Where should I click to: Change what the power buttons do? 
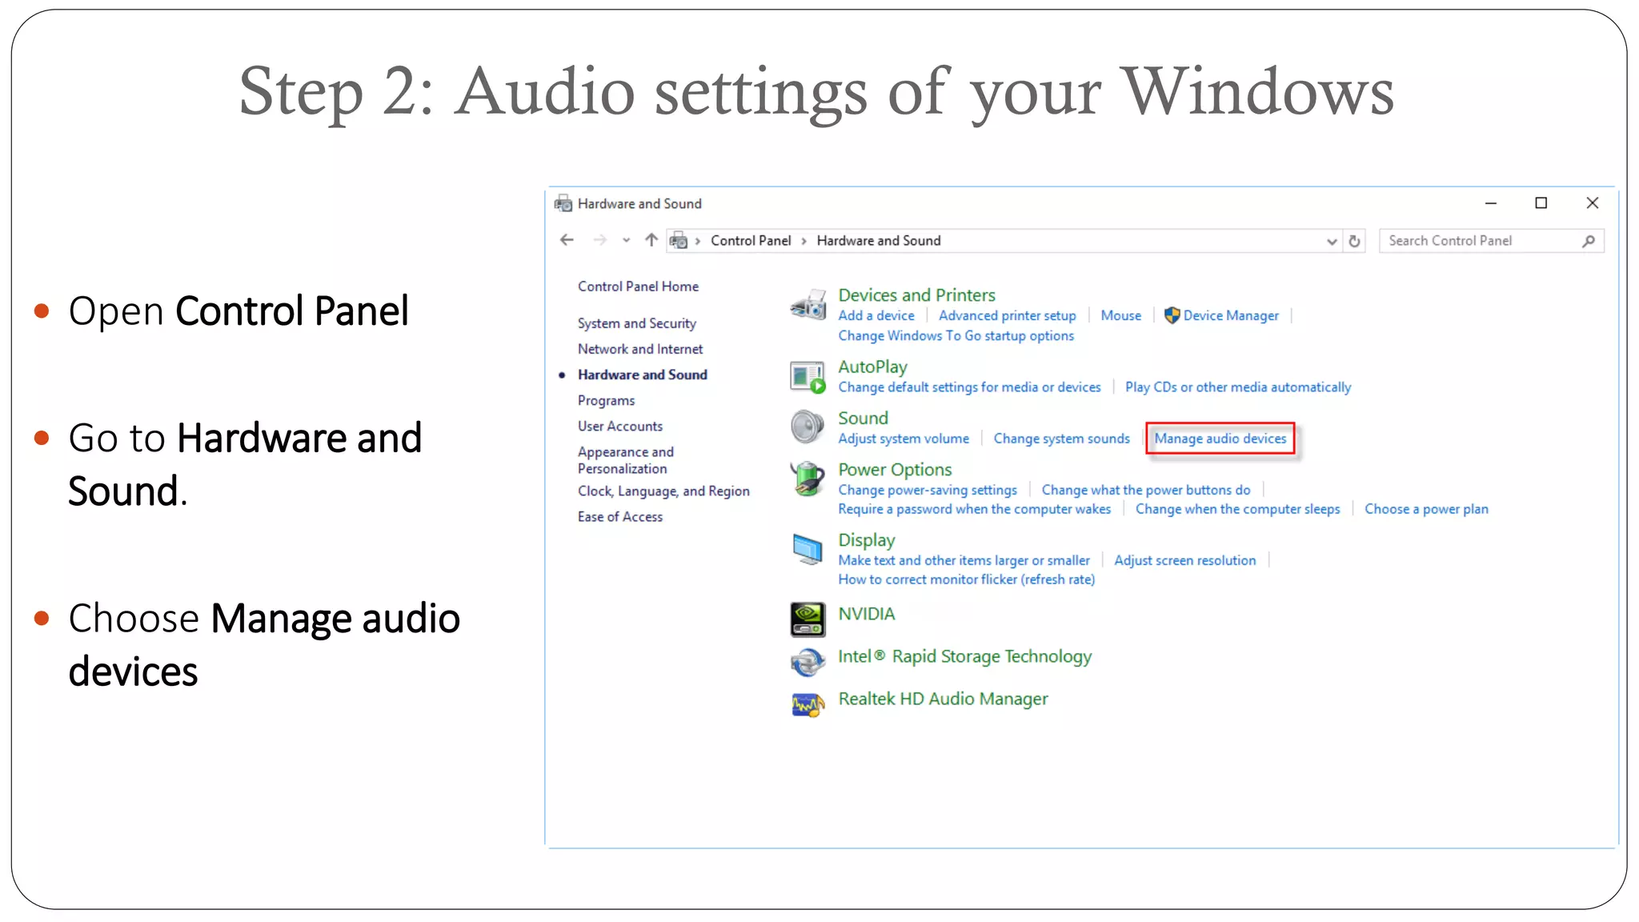(x=1145, y=490)
